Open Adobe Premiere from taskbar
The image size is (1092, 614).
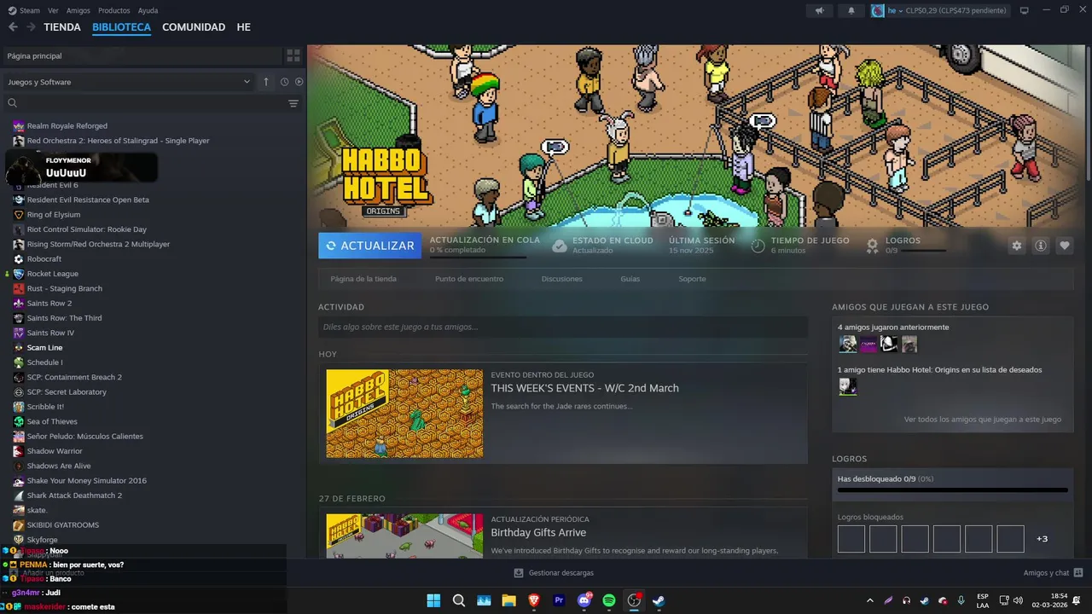tap(559, 600)
